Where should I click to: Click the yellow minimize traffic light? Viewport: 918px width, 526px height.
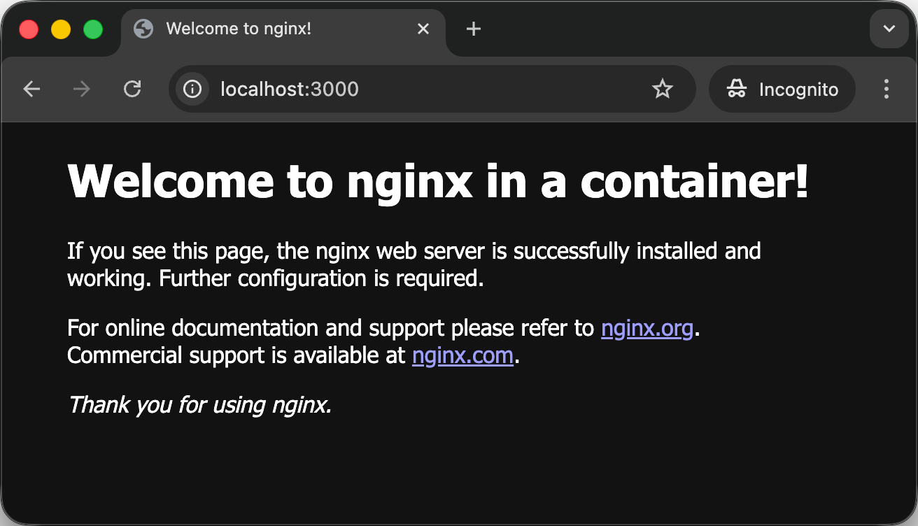coord(61,29)
